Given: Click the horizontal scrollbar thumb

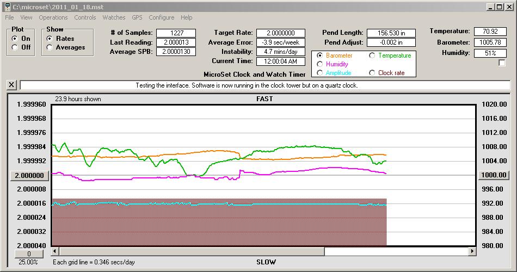Looking at the screenshot, I should pos(192,251).
